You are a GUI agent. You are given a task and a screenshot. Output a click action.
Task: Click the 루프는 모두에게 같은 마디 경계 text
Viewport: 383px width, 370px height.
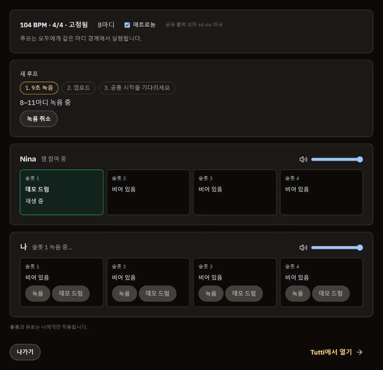point(81,38)
